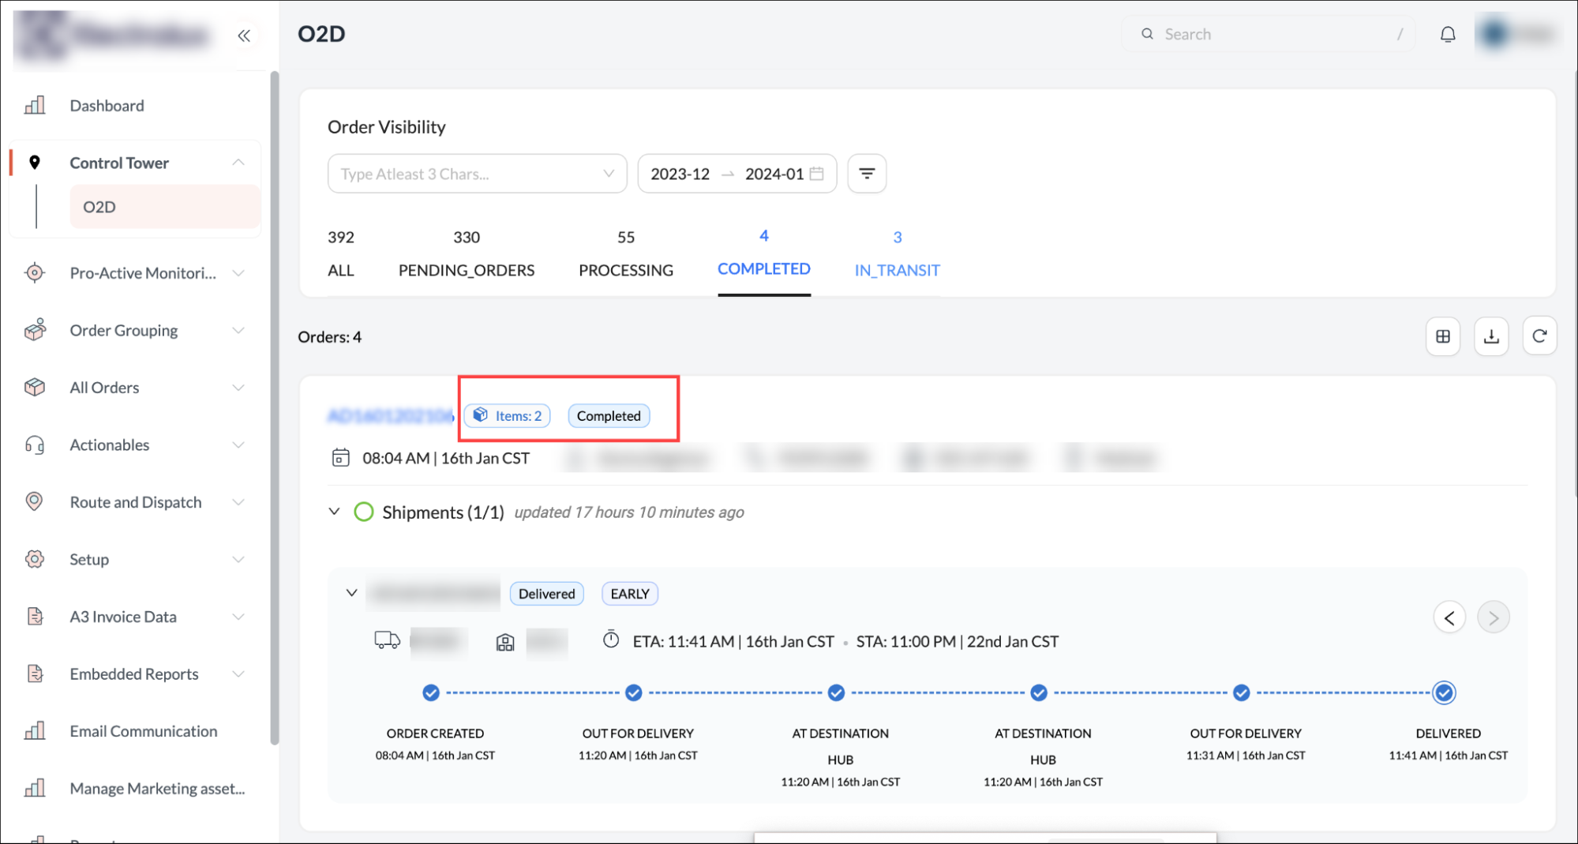Click the ORDER CREATED timeline marker
Viewport: 1578px width, 844px height.
[x=431, y=693]
